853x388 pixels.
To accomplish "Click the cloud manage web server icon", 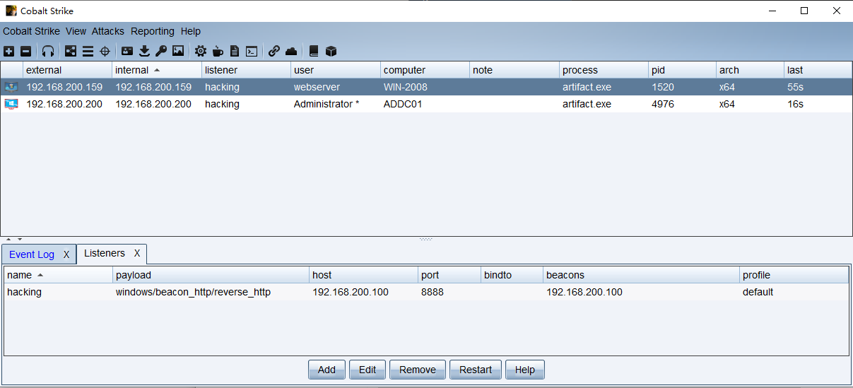I will click(x=291, y=51).
